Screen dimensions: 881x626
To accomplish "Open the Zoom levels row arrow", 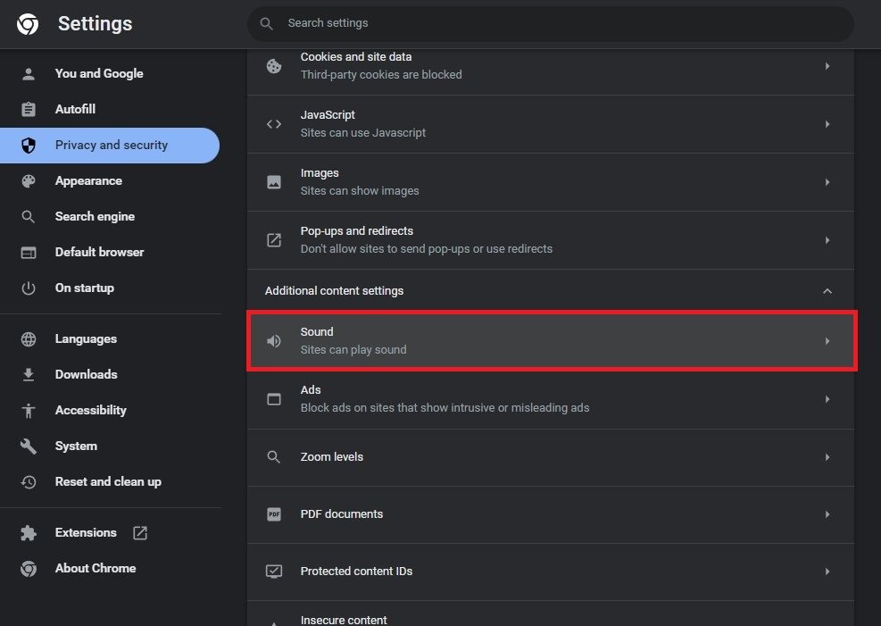I will click(827, 457).
